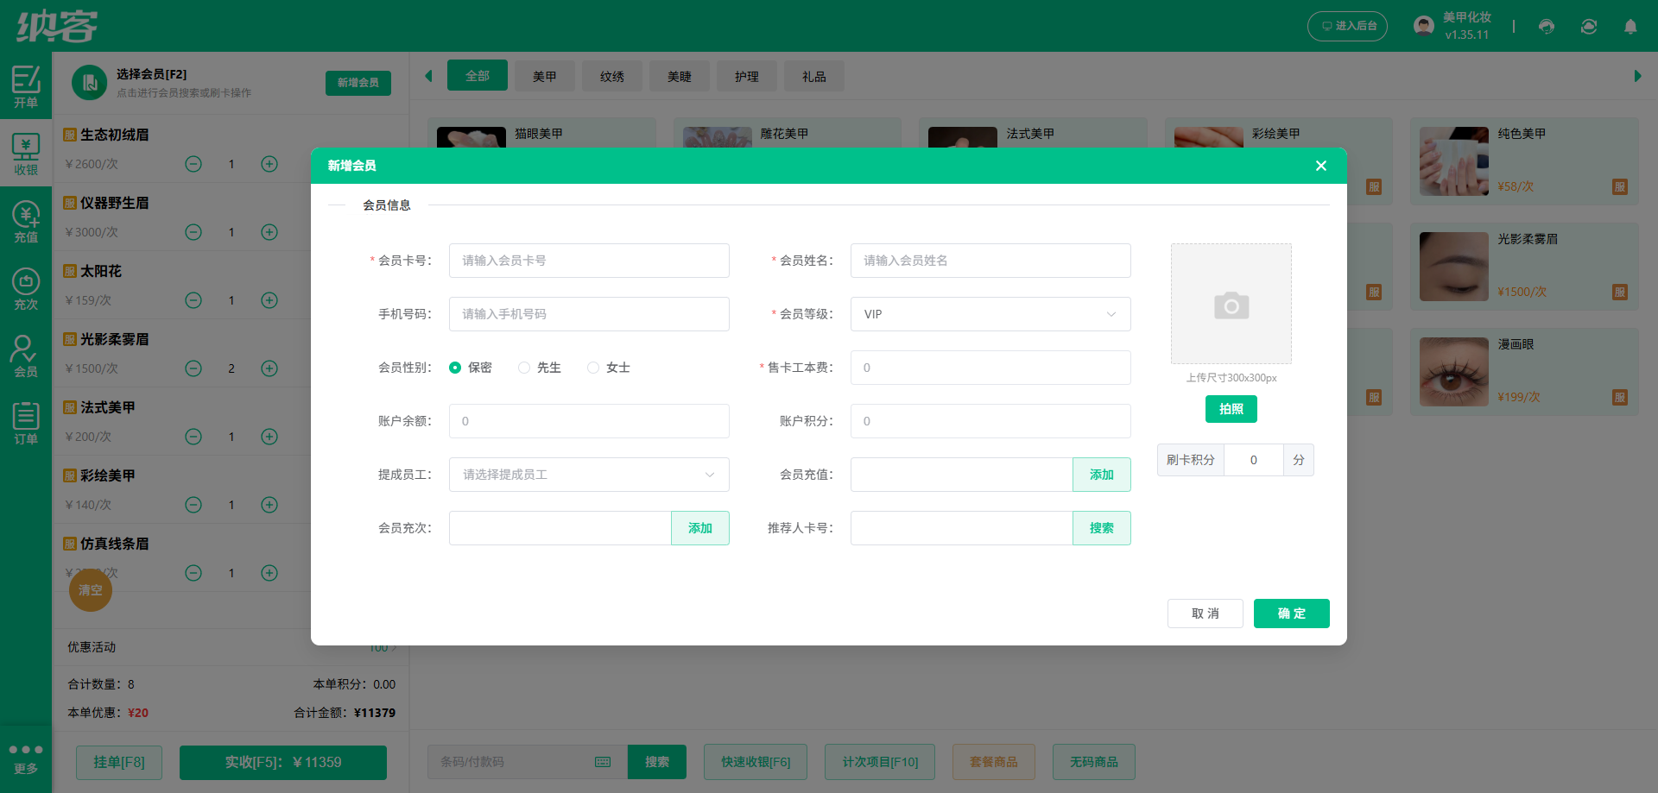This screenshot has width=1658, height=793.
Task: Click 确定 to confirm new member
Action: [x=1292, y=614]
